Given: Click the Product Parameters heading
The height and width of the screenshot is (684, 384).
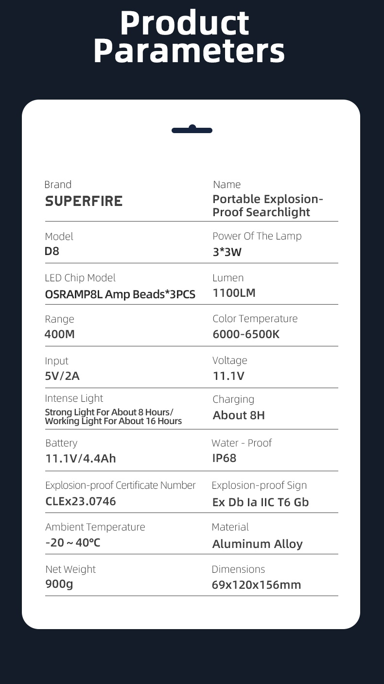Looking at the screenshot, I should pyautogui.click(x=189, y=37).
